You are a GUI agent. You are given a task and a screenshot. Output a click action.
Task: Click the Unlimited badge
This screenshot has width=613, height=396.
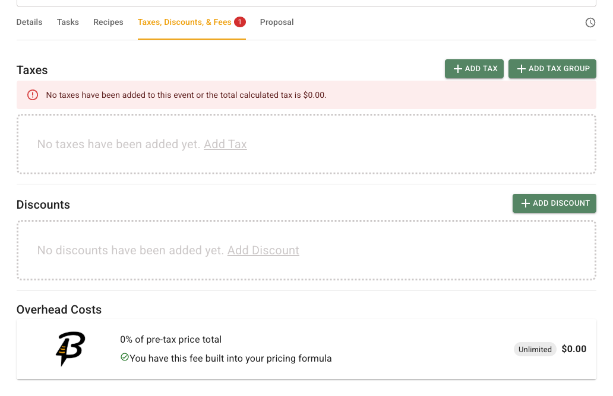[x=535, y=349]
